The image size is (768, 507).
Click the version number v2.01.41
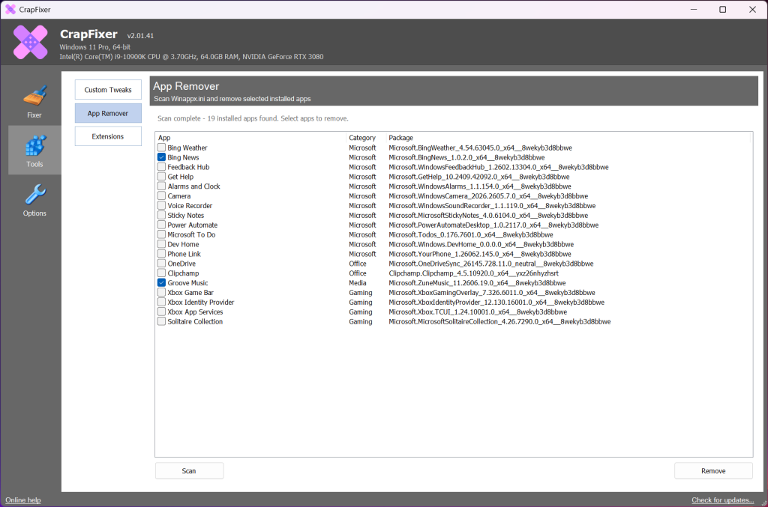tap(140, 36)
